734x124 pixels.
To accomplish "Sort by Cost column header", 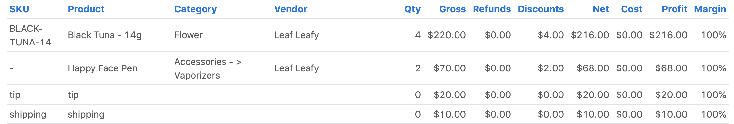I will 631,9.
